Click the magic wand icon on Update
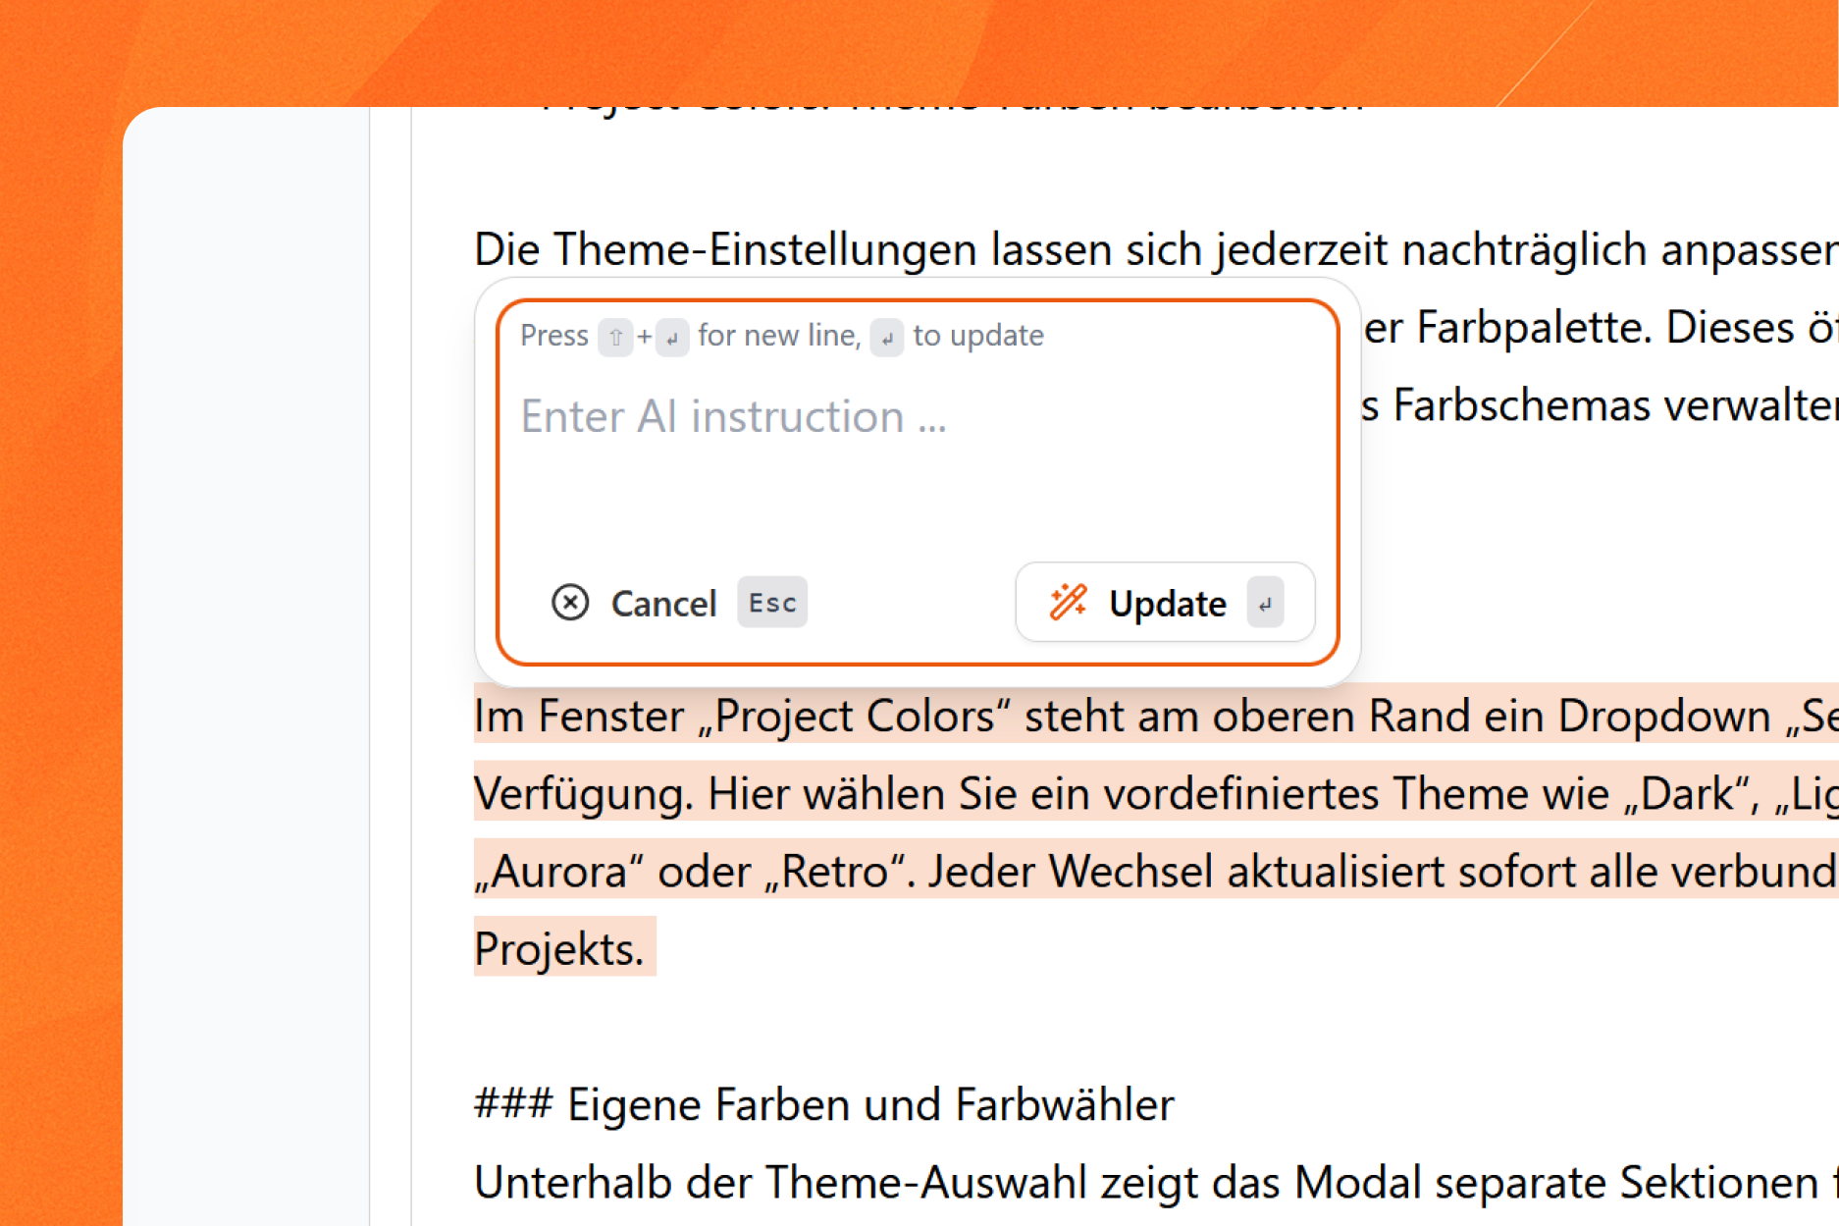 1068,602
